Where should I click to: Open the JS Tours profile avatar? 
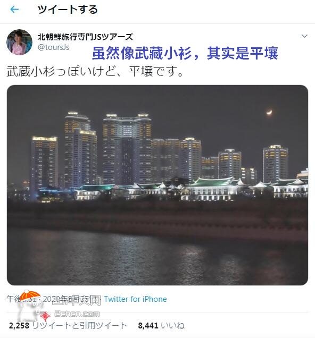click(x=19, y=42)
